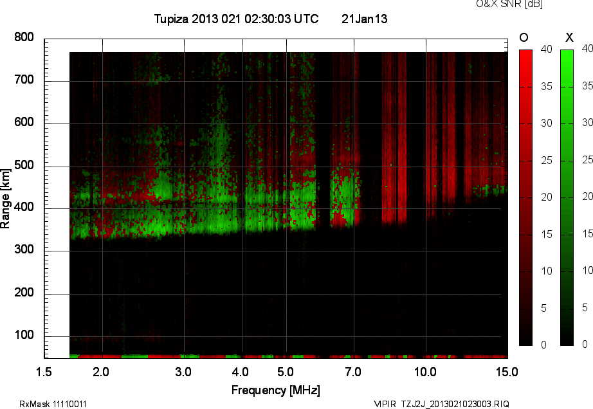The width and height of the screenshot is (593, 409).
Task: Click the '5' label on O colorbar
Action: pyautogui.click(x=544, y=308)
